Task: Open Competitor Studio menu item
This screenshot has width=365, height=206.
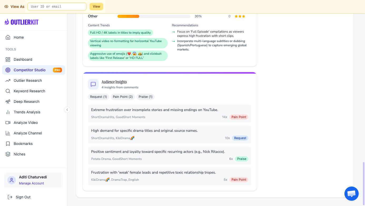Action: 29,70
